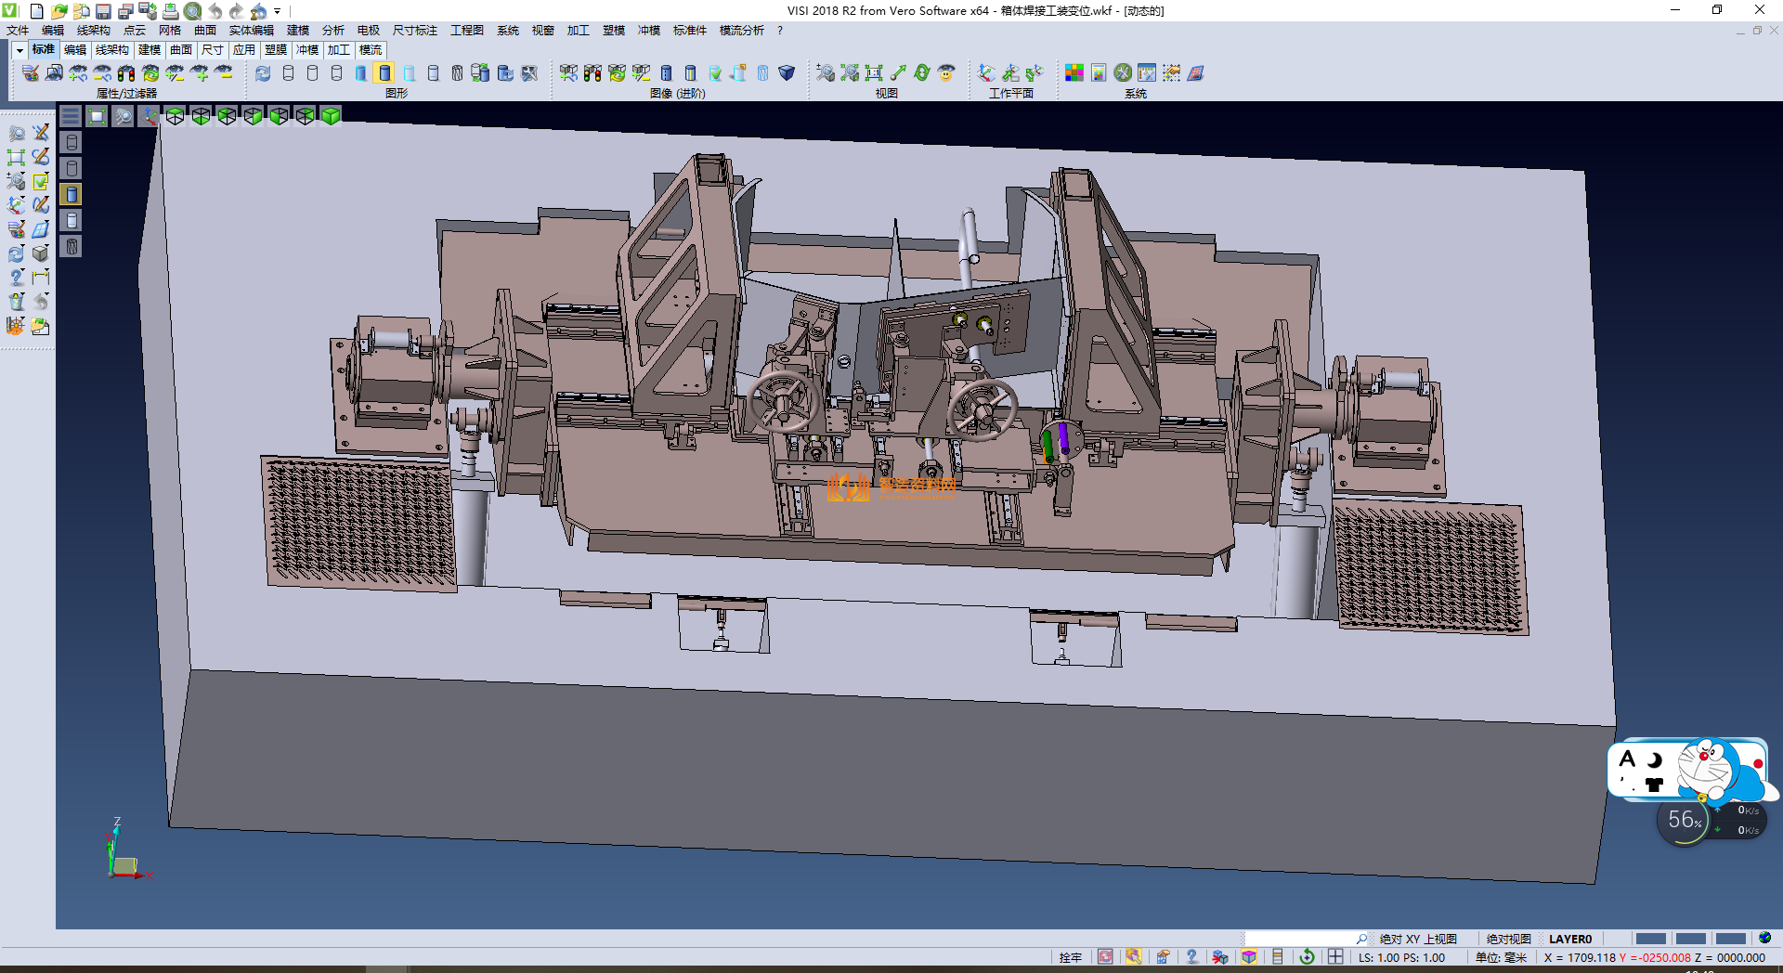
Task: Click the blue refresh graphics icon
Action: (264, 73)
